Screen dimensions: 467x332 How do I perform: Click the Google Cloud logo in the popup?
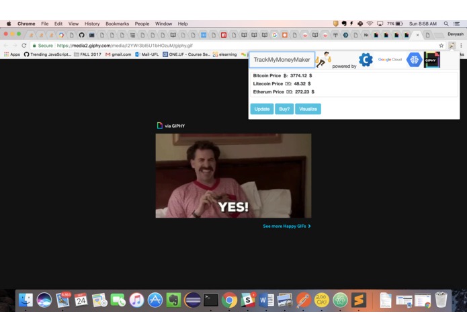(x=390, y=60)
